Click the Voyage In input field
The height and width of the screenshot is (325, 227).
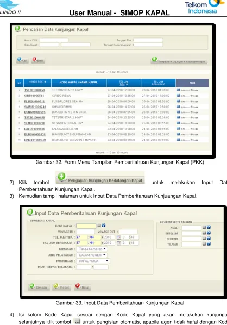(86, 232)
